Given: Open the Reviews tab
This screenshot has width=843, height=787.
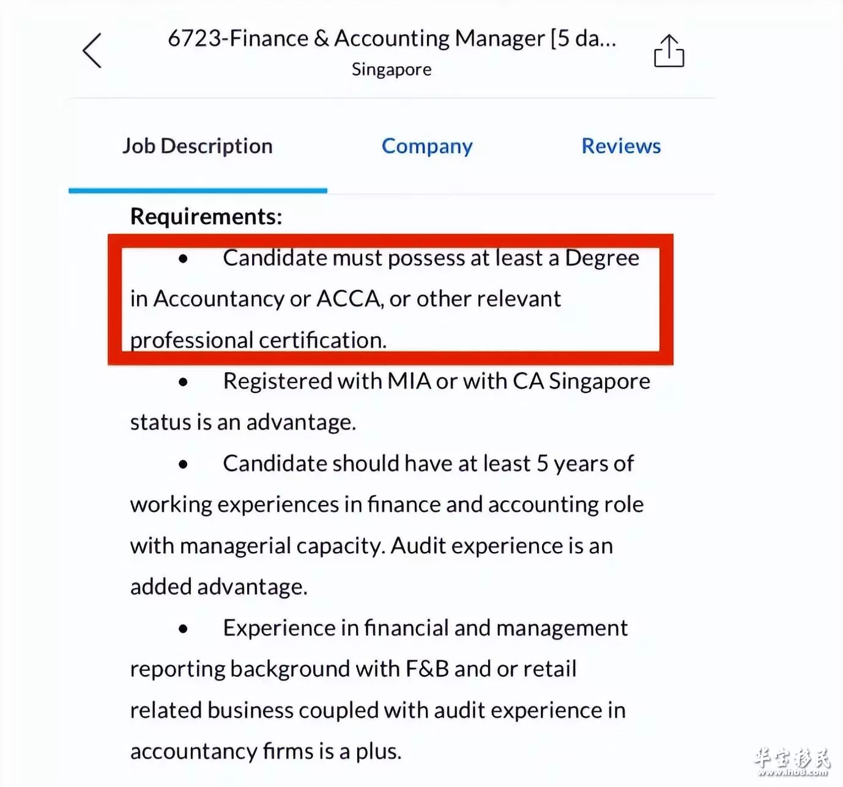Looking at the screenshot, I should click(621, 146).
